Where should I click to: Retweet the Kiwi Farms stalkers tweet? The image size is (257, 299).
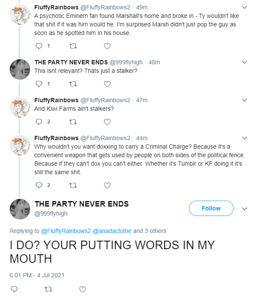coord(73,122)
